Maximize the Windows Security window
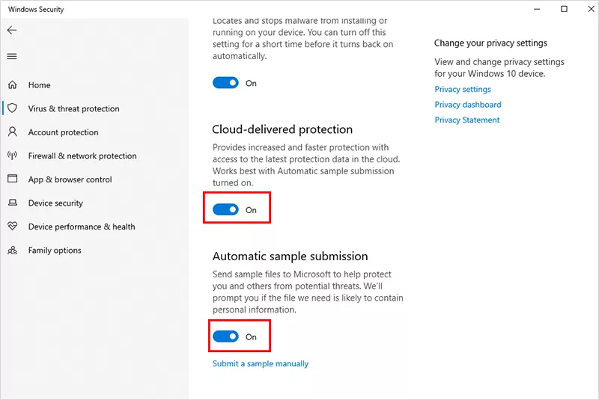 coord(564,9)
